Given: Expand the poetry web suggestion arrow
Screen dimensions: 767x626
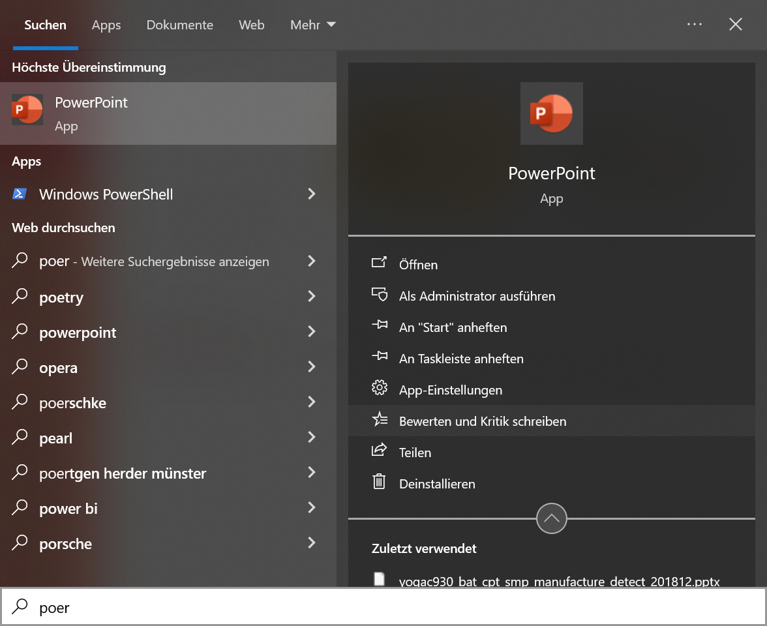Looking at the screenshot, I should coord(312,296).
